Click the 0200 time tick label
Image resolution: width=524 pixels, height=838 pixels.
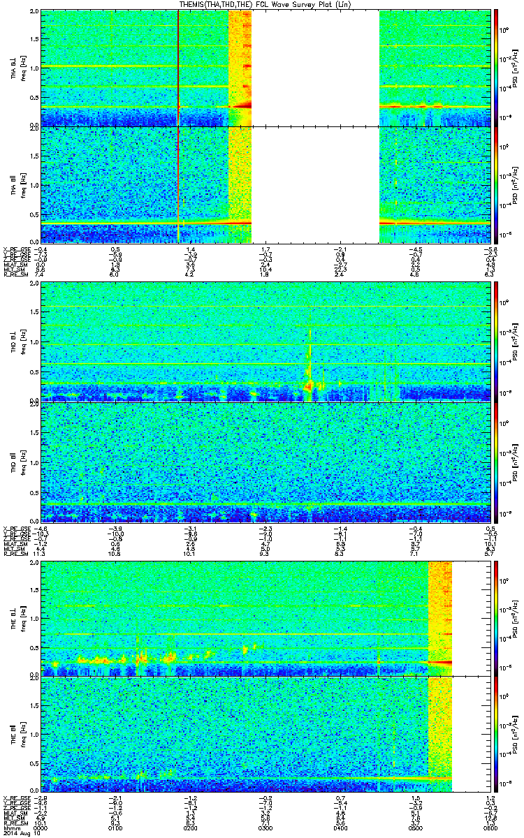click(x=190, y=830)
